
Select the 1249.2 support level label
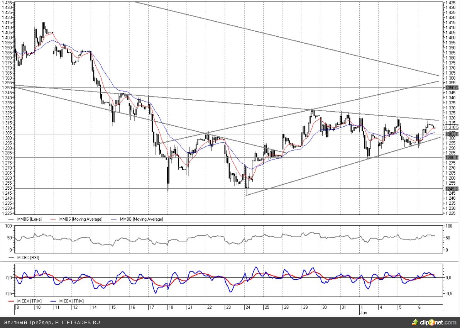click(451, 189)
